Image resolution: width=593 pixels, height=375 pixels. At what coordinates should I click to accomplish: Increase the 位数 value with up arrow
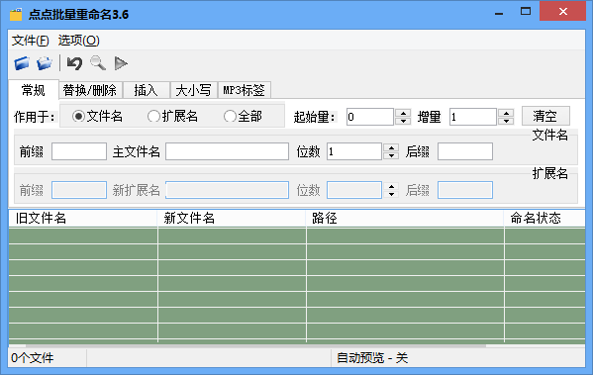coord(391,147)
